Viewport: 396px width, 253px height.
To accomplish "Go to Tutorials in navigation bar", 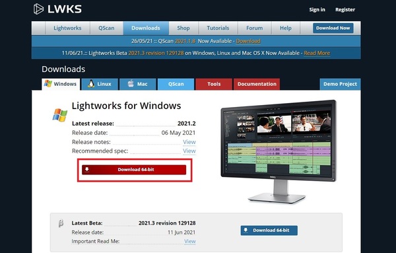I will 218,28.
